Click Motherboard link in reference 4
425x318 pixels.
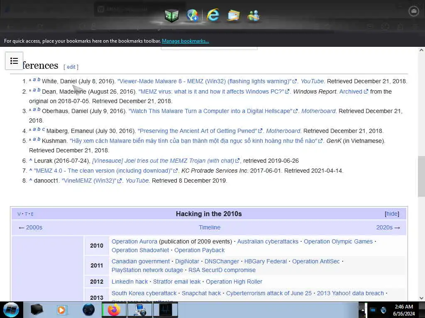tap(283, 131)
